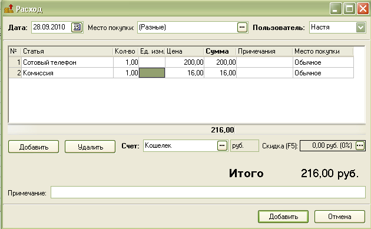Click the empty notes cell for Комиссия
The height and width of the screenshot is (229, 371).
coord(264,73)
